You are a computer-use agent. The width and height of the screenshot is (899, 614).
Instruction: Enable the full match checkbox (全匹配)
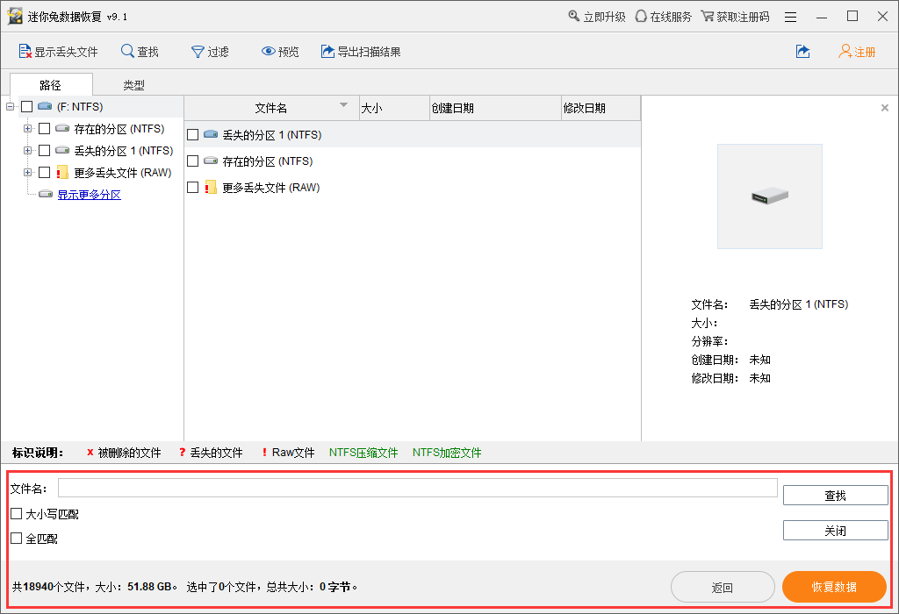click(17, 539)
